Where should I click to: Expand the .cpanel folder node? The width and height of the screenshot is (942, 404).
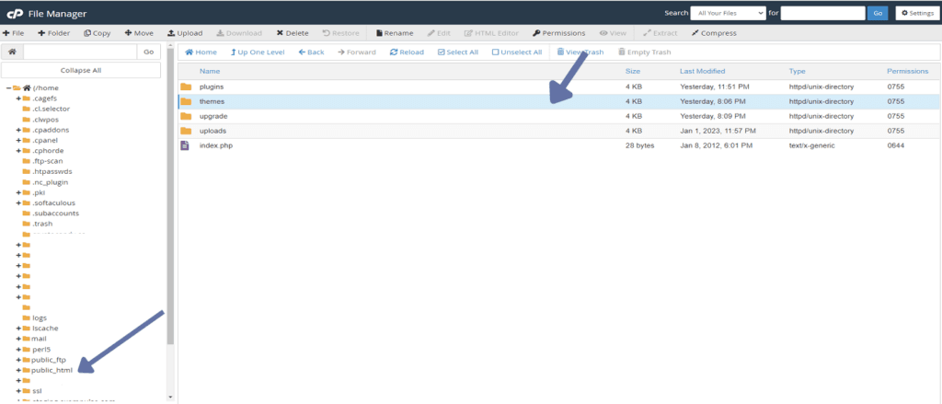(18, 140)
